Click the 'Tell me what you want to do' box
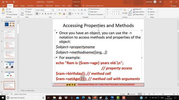This screenshot has width=179, height=100. coord(93,6)
